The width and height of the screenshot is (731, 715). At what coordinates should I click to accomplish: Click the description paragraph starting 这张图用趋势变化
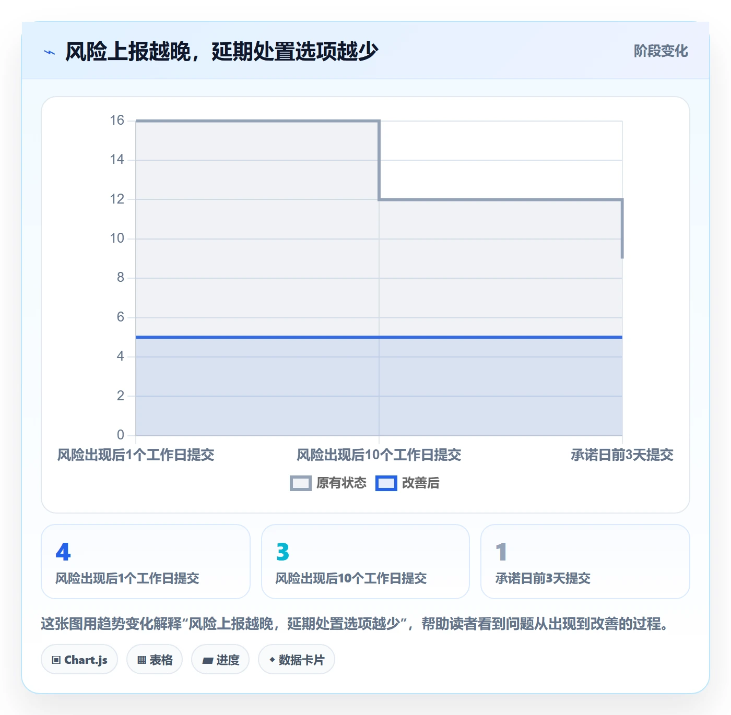click(x=356, y=624)
